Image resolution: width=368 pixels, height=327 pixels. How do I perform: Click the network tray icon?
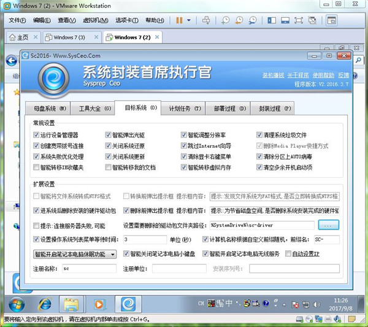[306, 305]
